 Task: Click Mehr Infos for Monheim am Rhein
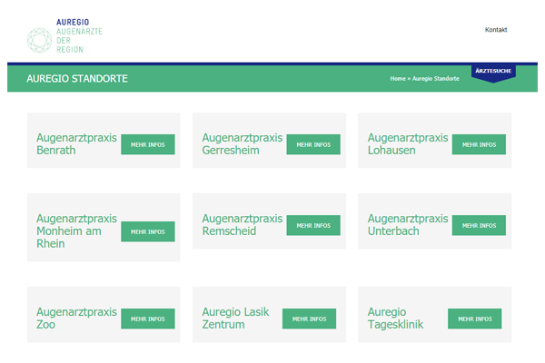click(x=148, y=231)
